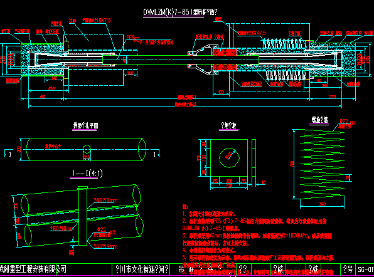The image size is (374, 277).
Task: Click the "I--I(4:1)" section title
Action: pos(87,174)
